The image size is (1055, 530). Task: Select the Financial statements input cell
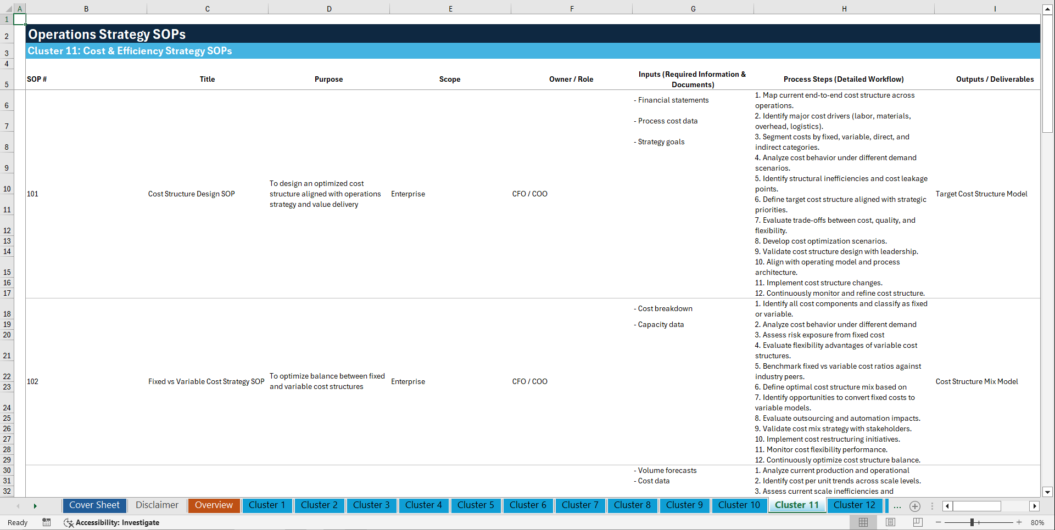point(693,100)
